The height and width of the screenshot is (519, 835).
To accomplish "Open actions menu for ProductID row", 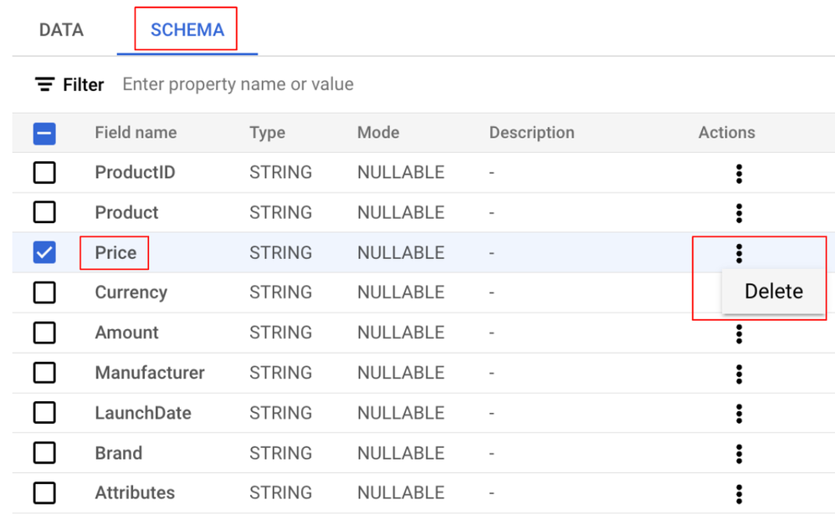I will coord(739,173).
